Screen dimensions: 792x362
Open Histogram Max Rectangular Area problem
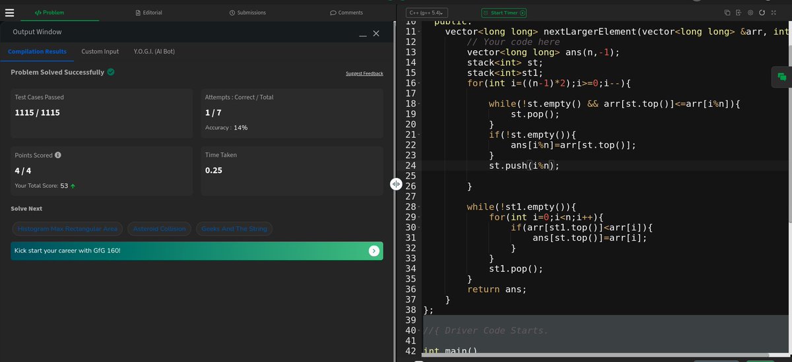pyautogui.click(x=67, y=229)
